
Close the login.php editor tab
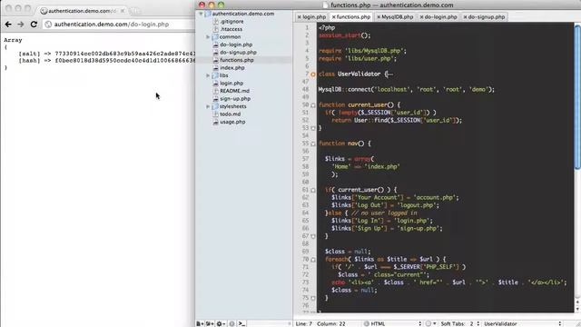click(x=299, y=17)
